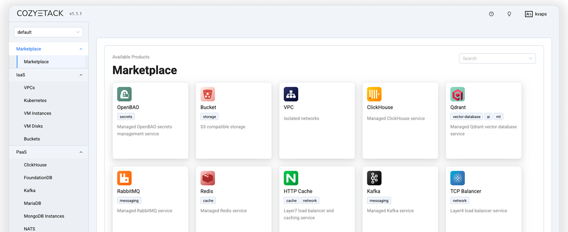This screenshot has height=232, width=568.
Task: Click the Bucket card title
Action: 208,107
